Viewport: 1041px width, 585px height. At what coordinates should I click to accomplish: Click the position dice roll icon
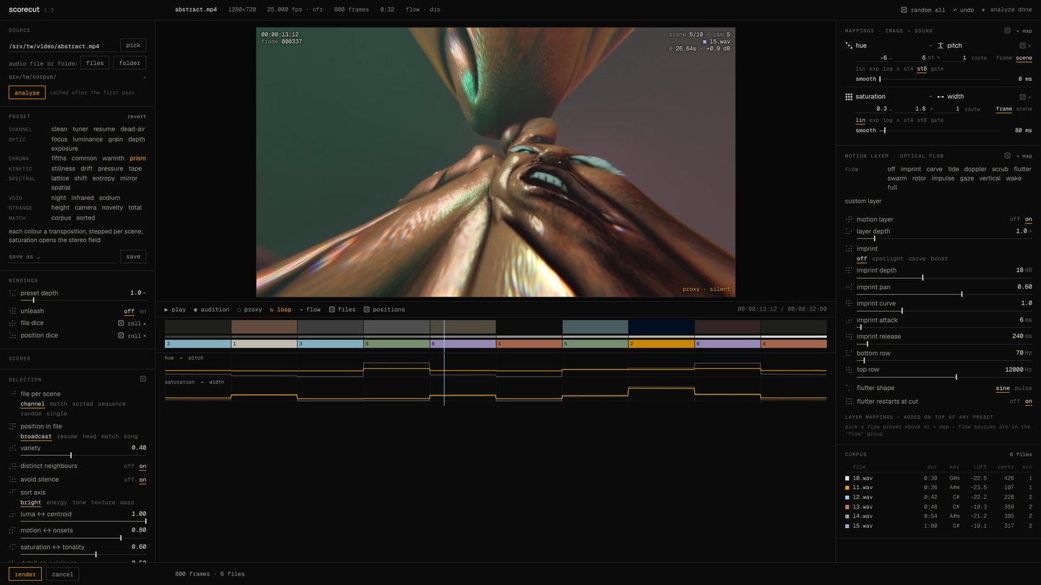(121, 336)
